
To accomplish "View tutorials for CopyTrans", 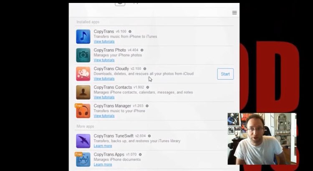I will pyautogui.click(x=104, y=41).
